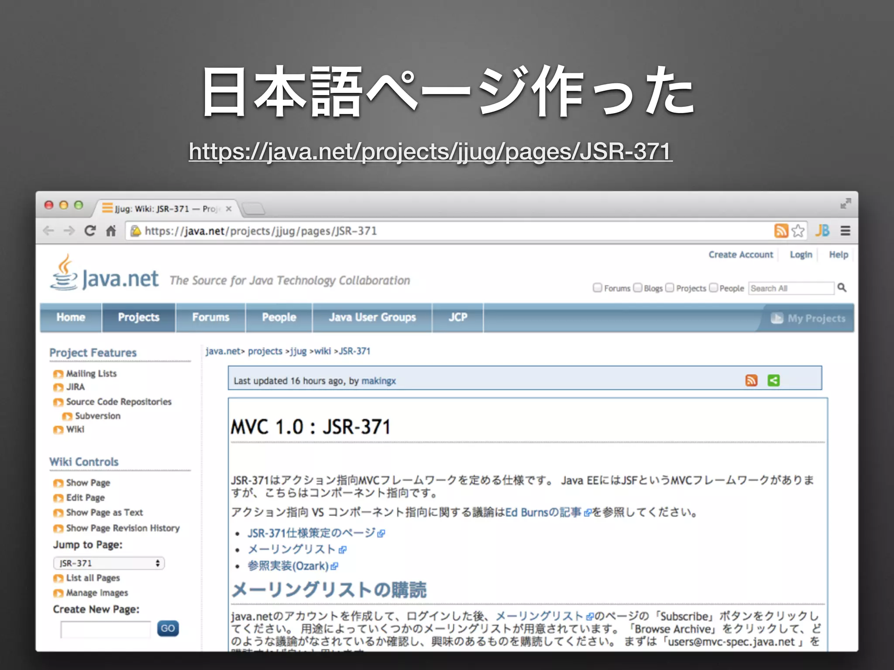The width and height of the screenshot is (894, 670).
Task: Open Source Code Repositories link
Action: pyautogui.click(x=119, y=402)
